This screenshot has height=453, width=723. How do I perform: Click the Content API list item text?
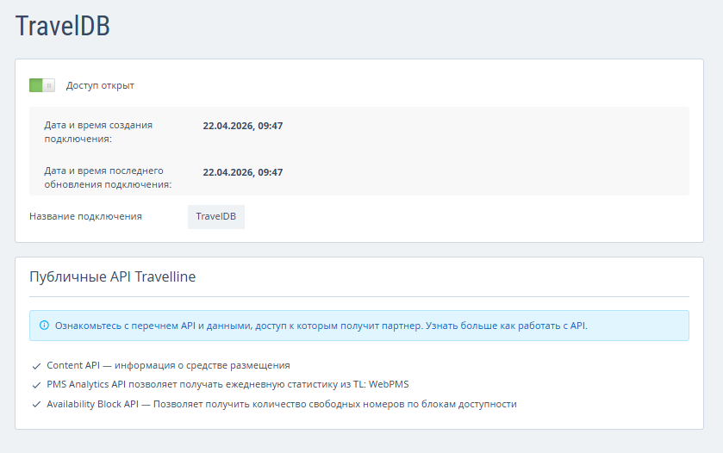(168, 365)
